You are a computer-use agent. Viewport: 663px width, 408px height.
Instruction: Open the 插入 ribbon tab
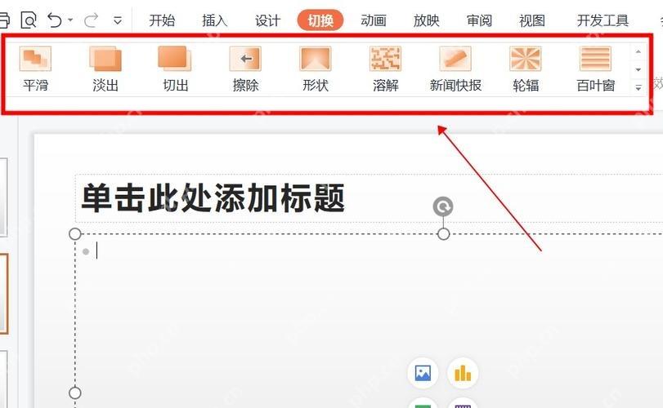tap(215, 20)
